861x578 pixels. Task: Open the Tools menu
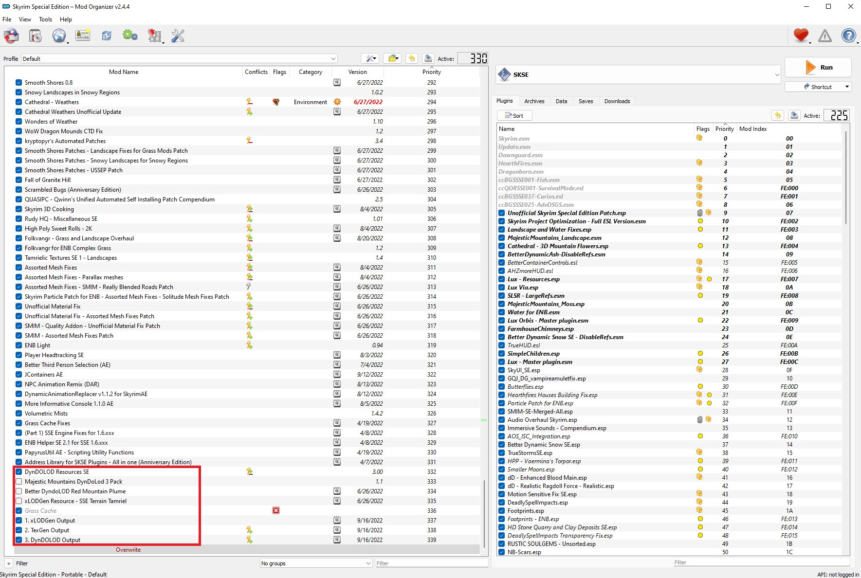[45, 19]
